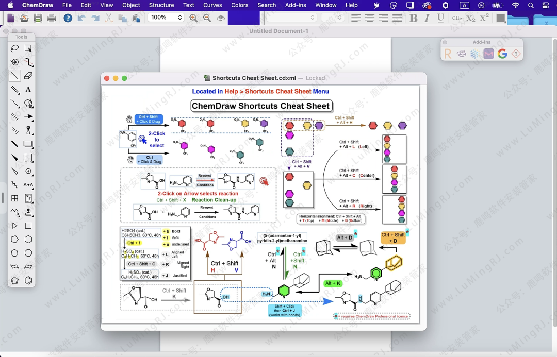The width and height of the screenshot is (557, 357).
Task: Select the Benzene ring tool
Action: pos(28,280)
